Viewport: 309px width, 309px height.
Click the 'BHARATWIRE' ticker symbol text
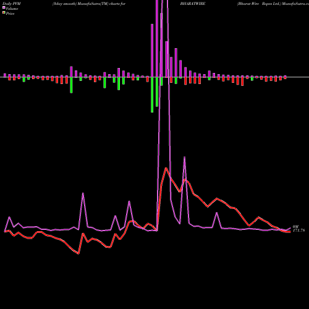[193, 4]
